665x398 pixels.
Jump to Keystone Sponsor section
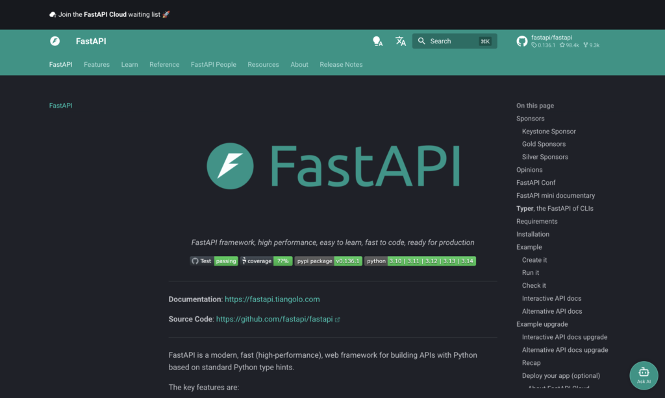[x=549, y=131]
